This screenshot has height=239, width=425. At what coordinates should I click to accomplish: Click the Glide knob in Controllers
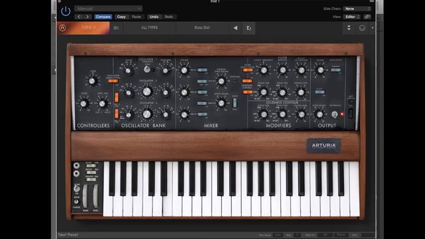tap(84, 104)
